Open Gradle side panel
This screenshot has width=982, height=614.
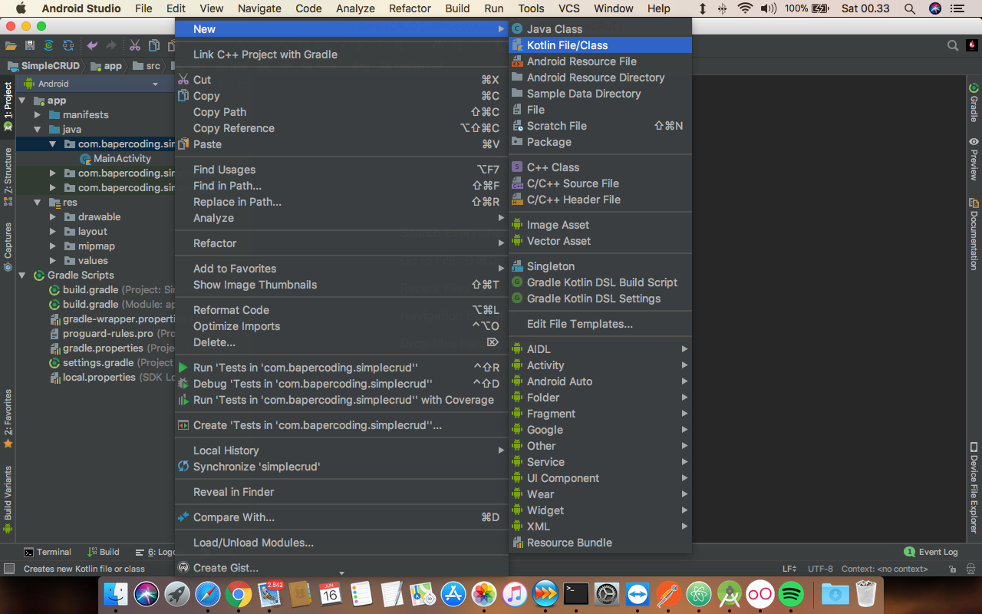coord(974,103)
